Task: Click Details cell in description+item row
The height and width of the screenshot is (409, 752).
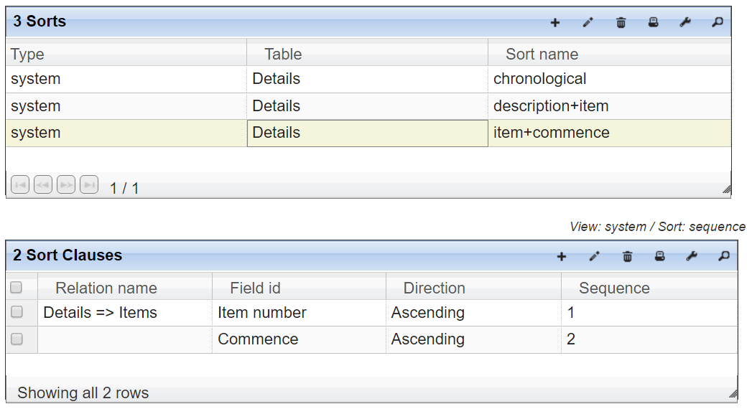Action: point(367,106)
